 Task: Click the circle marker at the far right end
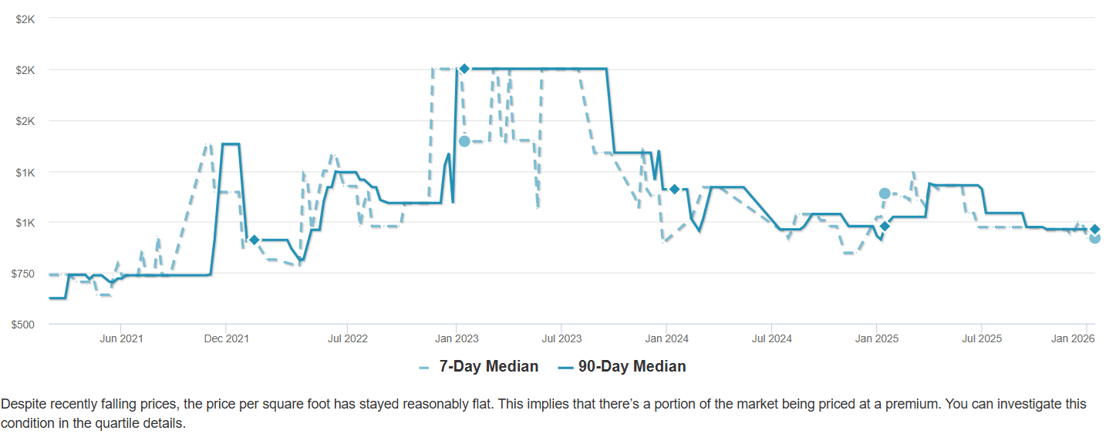pos(1094,238)
